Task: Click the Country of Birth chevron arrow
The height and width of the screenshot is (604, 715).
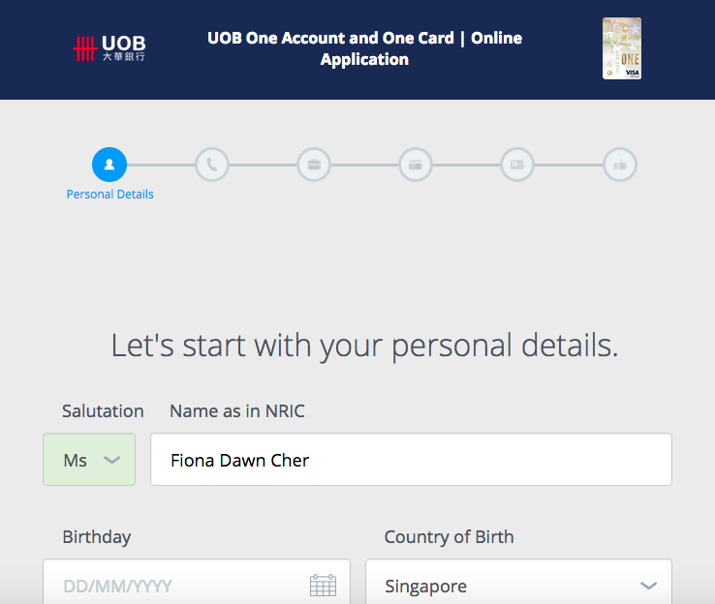Action: 649,586
